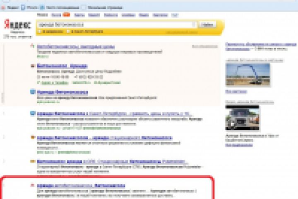
Task: Open the third organic result's title link
Action: (113, 162)
